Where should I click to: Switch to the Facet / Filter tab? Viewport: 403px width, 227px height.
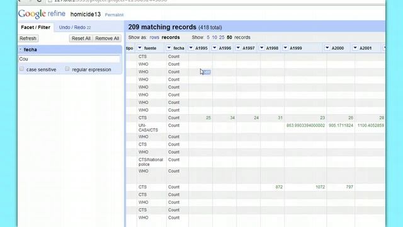35,27
